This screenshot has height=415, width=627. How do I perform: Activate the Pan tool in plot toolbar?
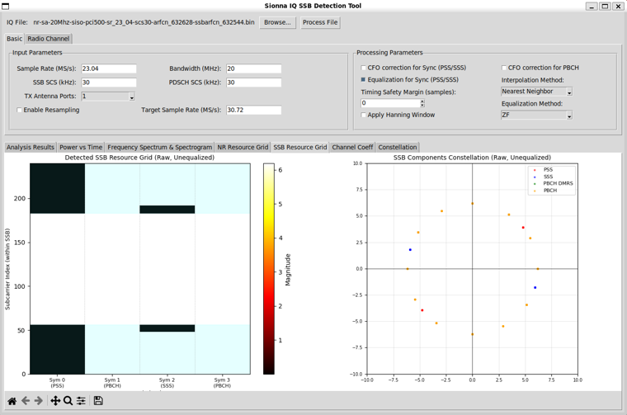[x=55, y=401]
